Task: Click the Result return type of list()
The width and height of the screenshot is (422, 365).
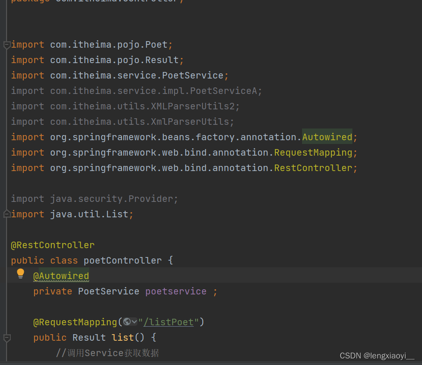Action: (89, 337)
